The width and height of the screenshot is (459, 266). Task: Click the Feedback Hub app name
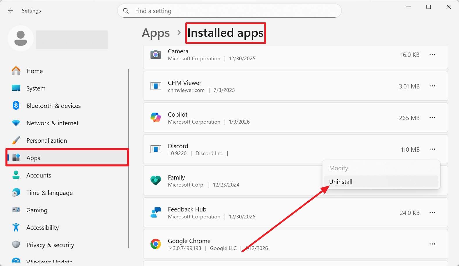click(x=187, y=209)
